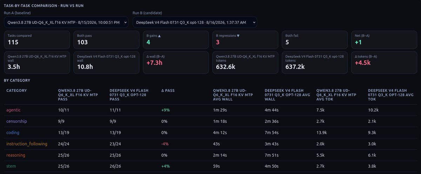
Task: Click the 59s wall time for stem
Action: click(216, 166)
